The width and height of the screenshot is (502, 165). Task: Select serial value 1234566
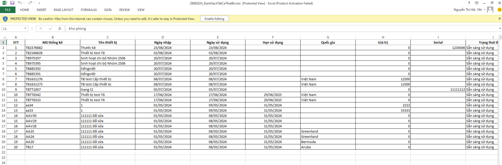click(x=438, y=48)
